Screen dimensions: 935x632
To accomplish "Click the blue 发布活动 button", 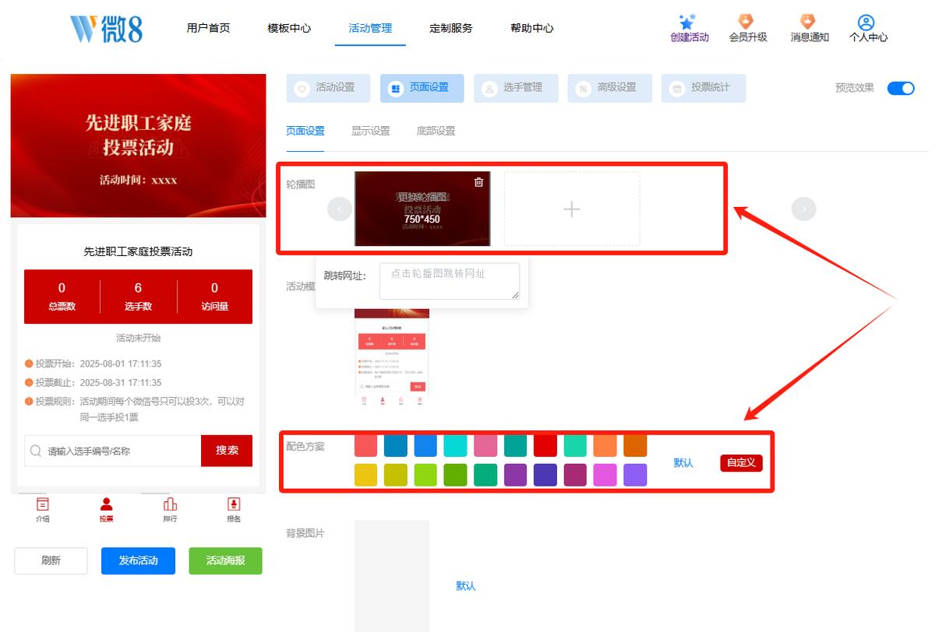I will pyautogui.click(x=138, y=560).
